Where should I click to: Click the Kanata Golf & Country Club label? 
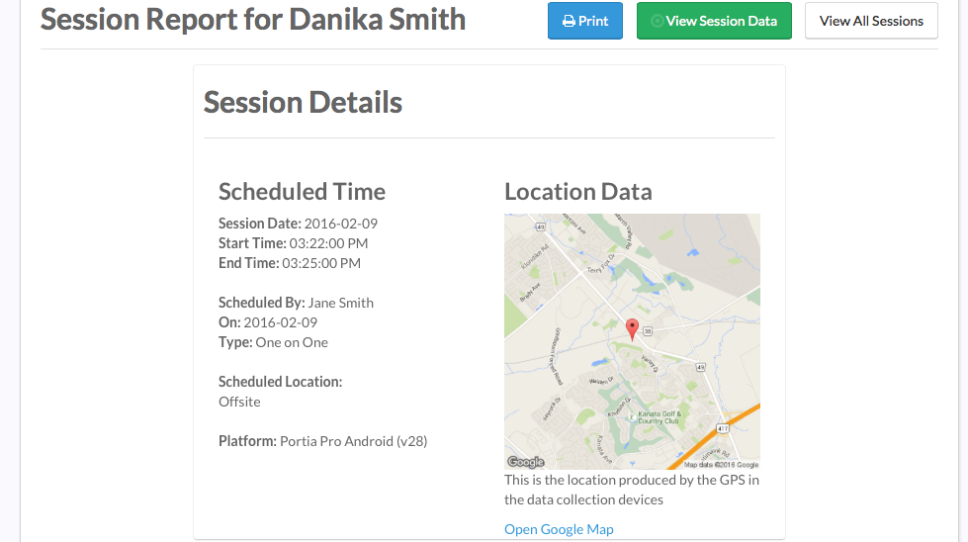[660, 417]
